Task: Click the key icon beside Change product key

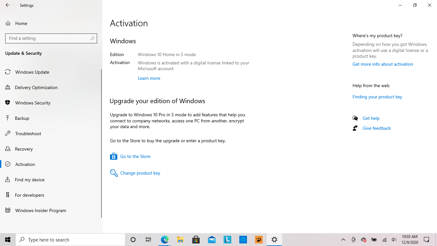Action: pyautogui.click(x=114, y=173)
